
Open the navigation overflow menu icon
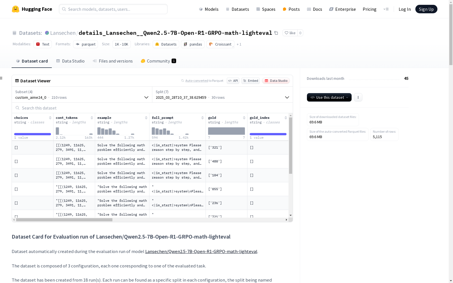386,9
